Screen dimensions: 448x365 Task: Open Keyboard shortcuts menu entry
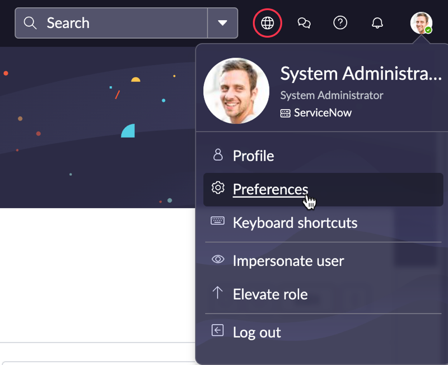(323, 223)
